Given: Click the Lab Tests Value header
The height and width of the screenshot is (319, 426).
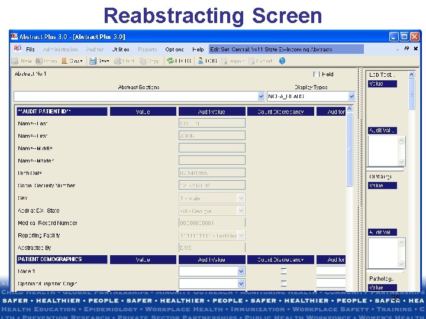Looking at the screenshot, I should pos(383,84).
